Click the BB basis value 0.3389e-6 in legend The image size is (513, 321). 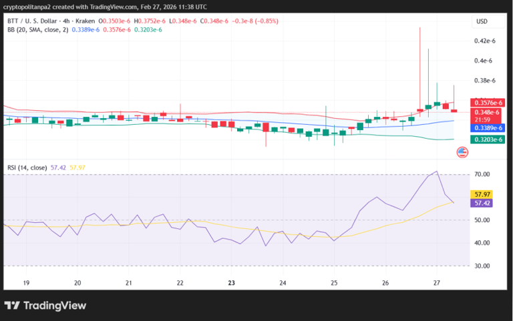click(x=85, y=30)
